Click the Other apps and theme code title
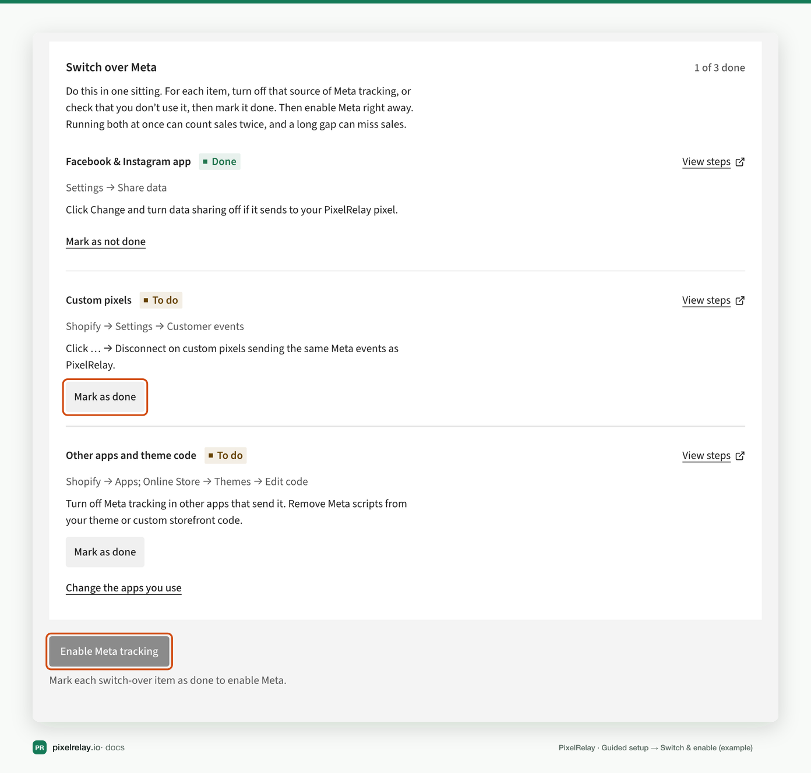 [131, 456]
